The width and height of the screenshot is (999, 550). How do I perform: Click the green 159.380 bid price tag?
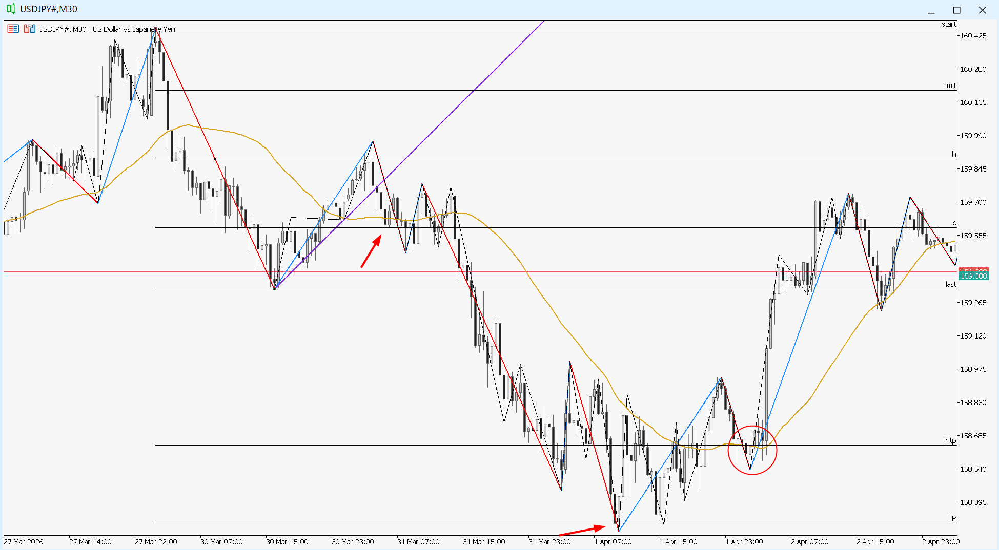(973, 276)
